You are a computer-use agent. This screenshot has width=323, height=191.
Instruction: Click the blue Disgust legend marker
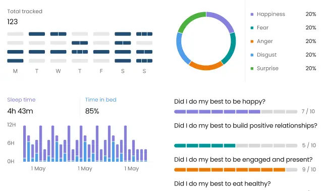tap(252, 55)
